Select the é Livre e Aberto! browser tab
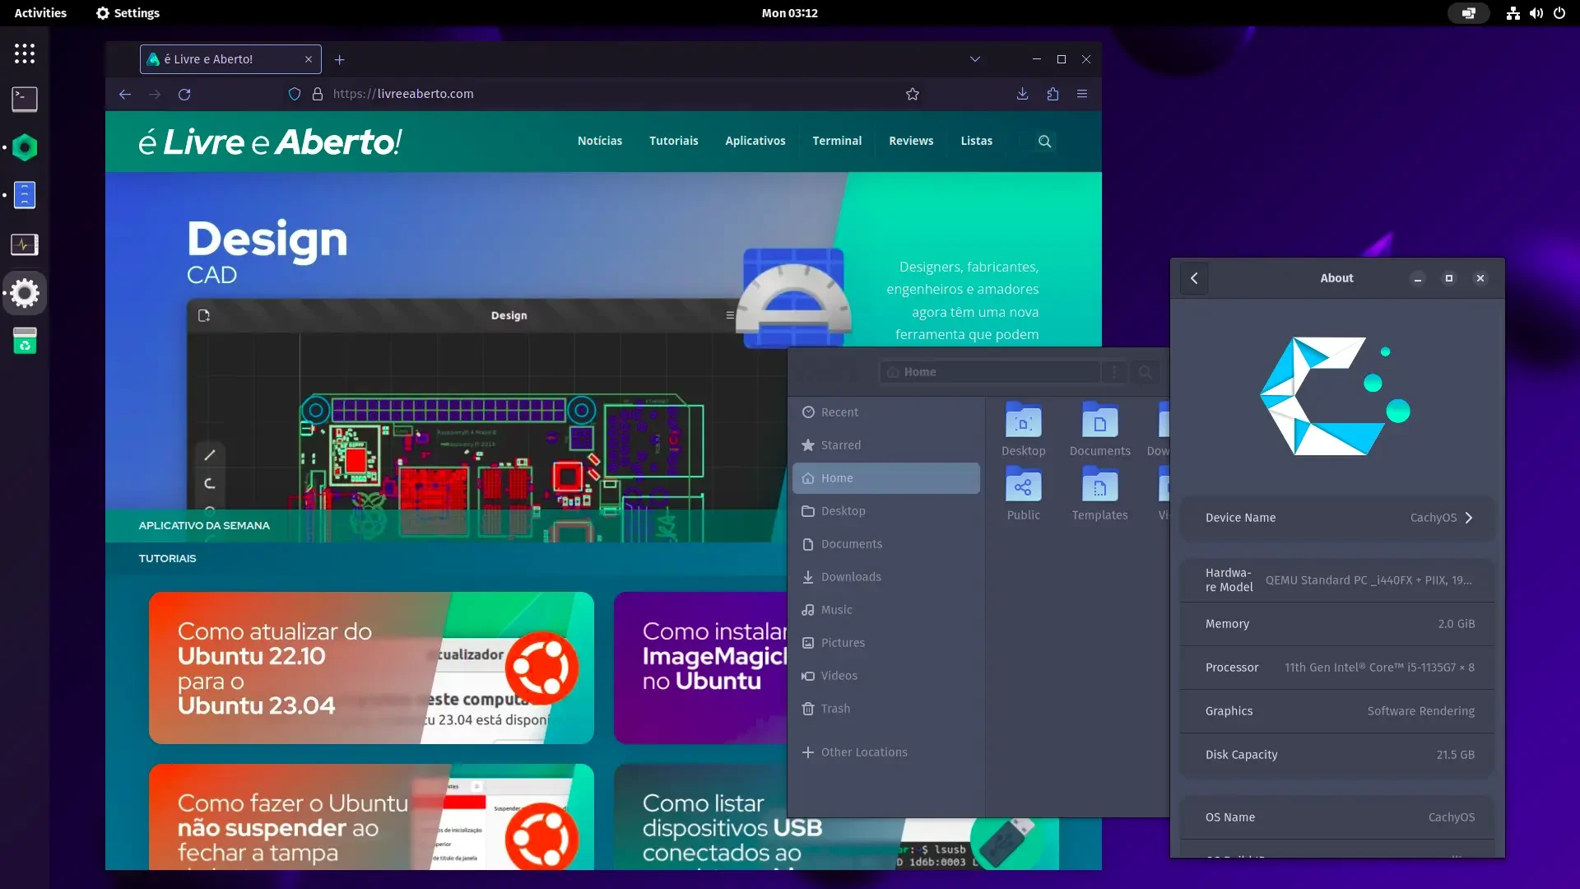Screen dimensions: 1580x889 230,59
